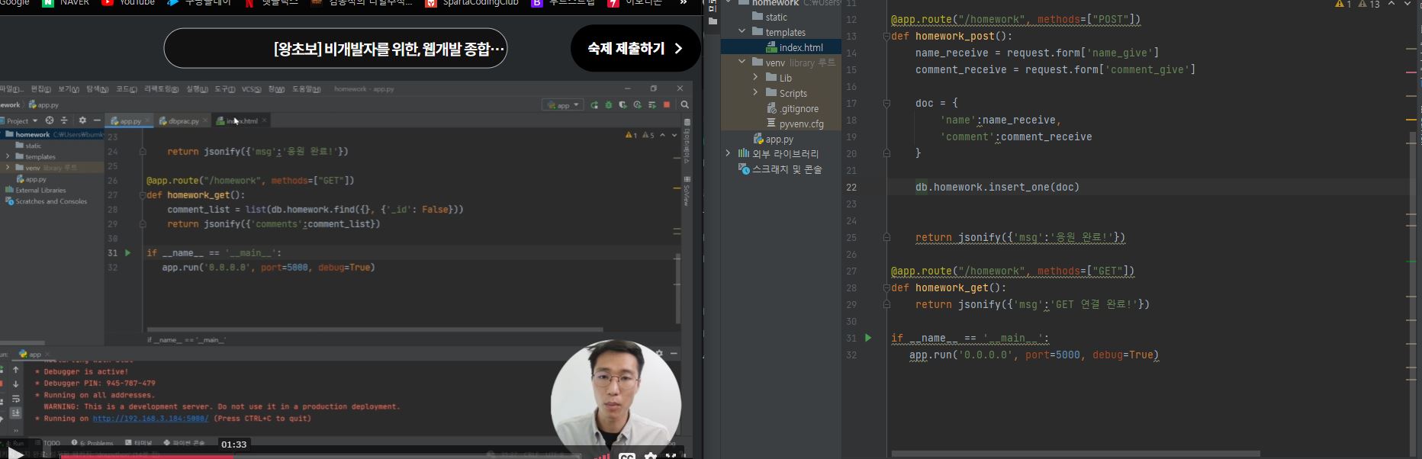Click the video fullscreen icon
1422x459 pixels.
[x=671, y=456]
